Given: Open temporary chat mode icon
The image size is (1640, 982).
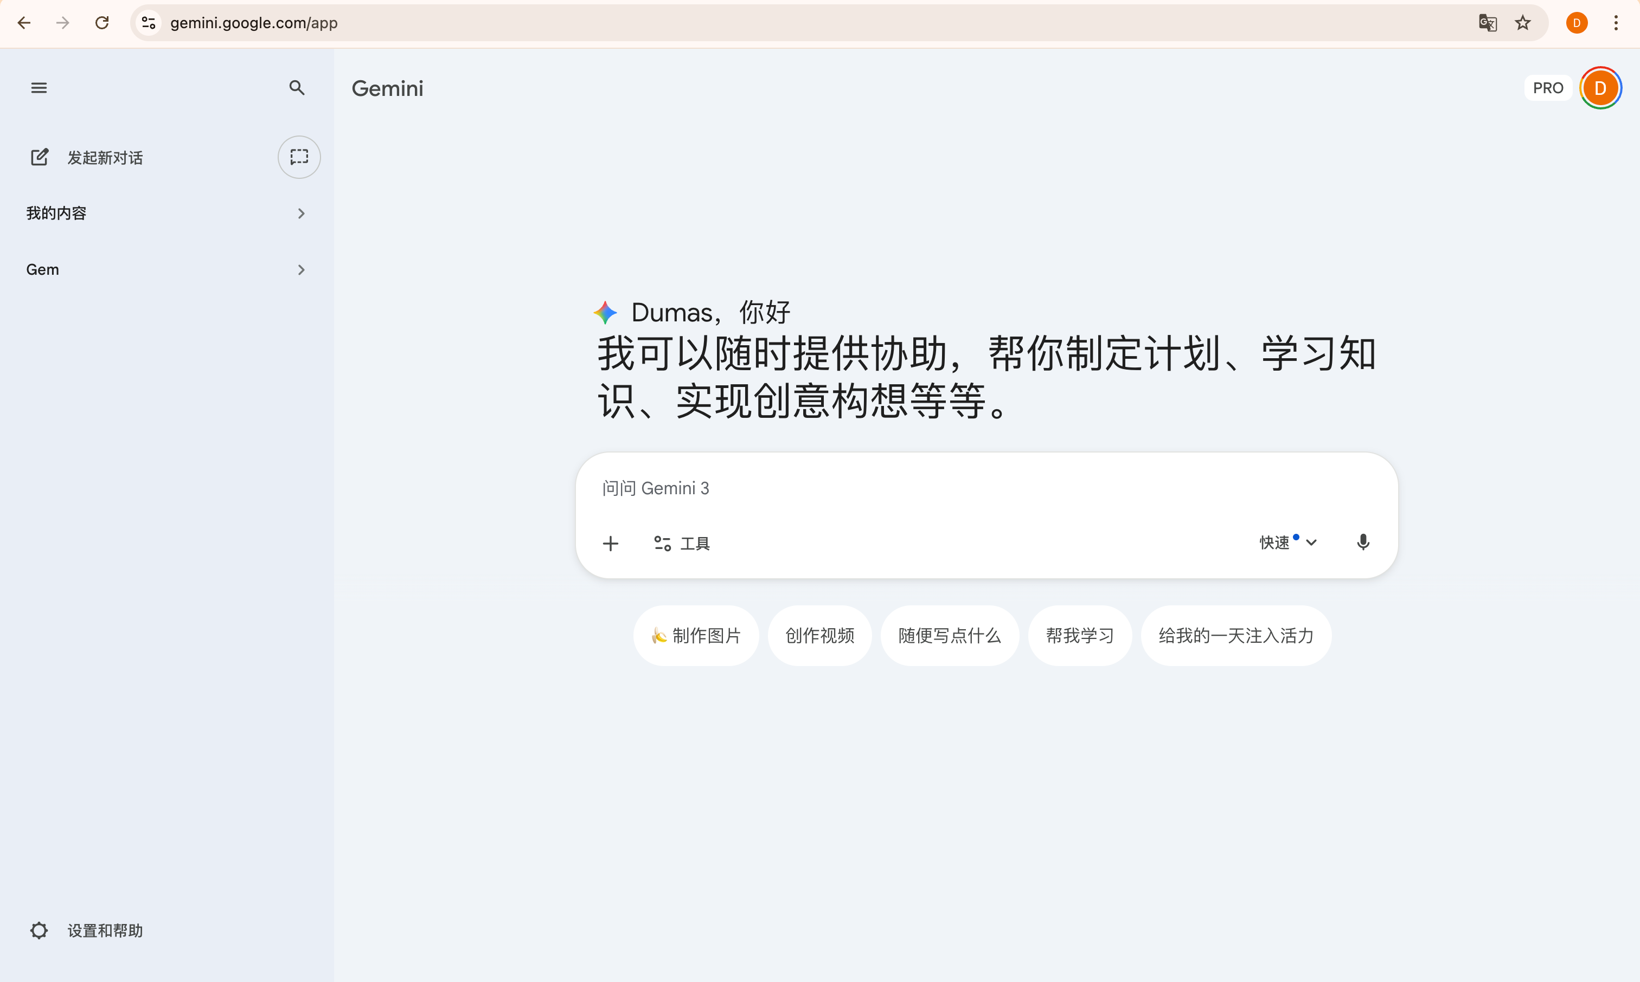Looking at the screenshot, I should 299,157.
